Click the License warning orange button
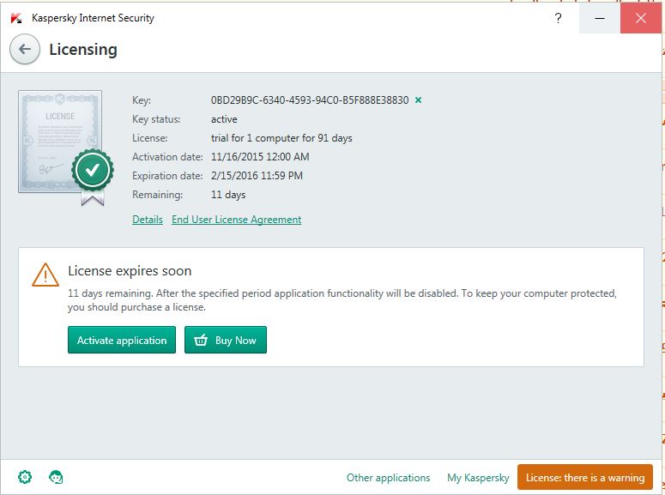Image resolution: width=665 pixels, height=495 pixels. click(585, 477)
